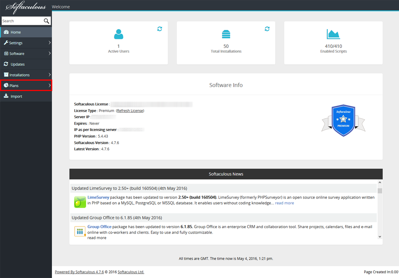This screenshot has width=399, height=278.
Task: Expand the Software submenu arrow
Action: tap(49, 53)
